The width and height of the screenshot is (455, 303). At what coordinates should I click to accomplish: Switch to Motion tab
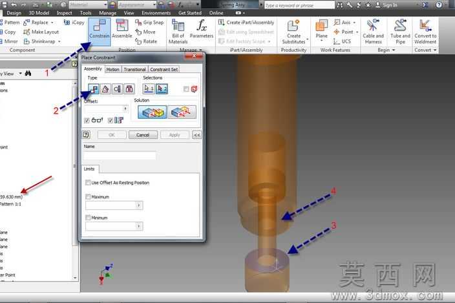coord(112,69)
